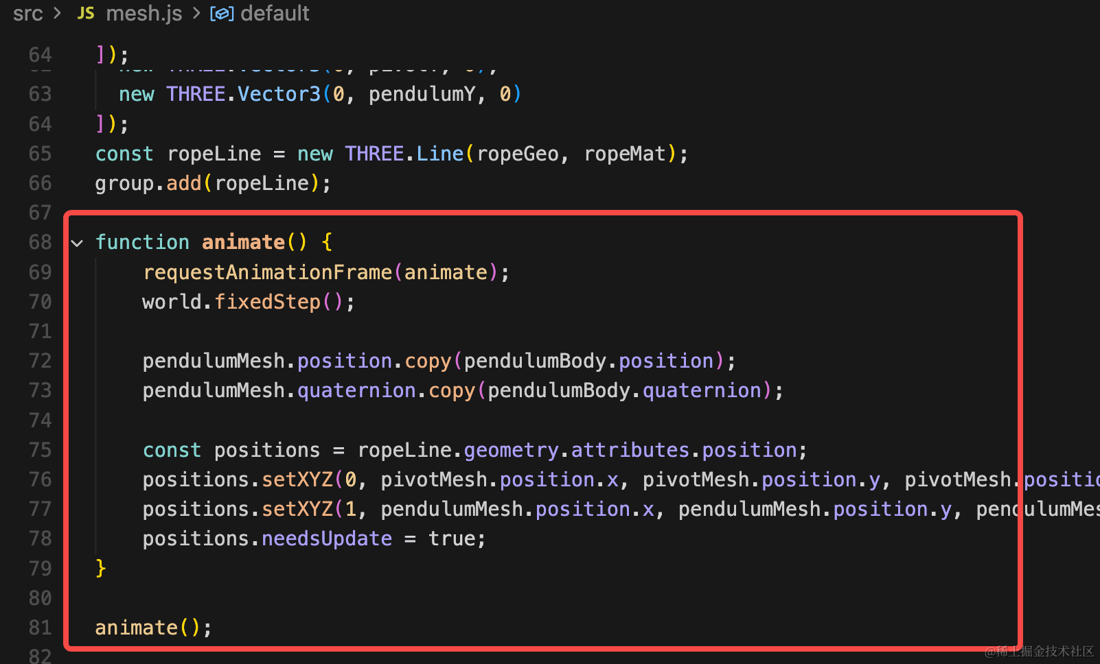Click "pendulumBody" on the quaternion.copy line
The width and height of the screenshot is (1100, 664).
pyautogui.click(x=560, y=390)
